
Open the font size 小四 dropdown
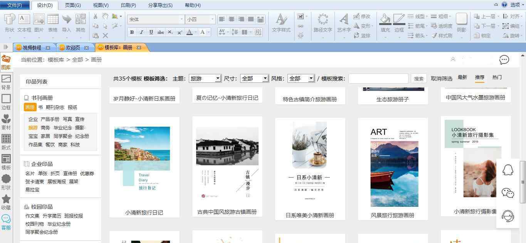(x=212, y=19)
